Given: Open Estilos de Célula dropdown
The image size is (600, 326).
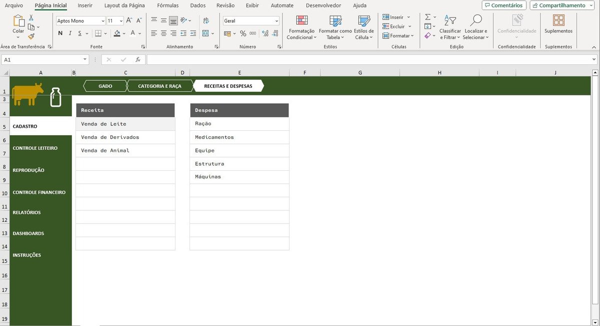Looking at the screenshot, I should click(x=364, y=27).
